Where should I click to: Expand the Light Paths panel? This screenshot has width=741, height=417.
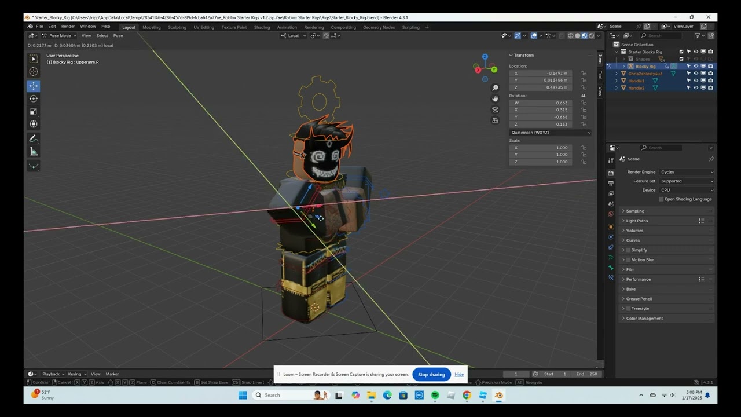click(x=667, y=221)
